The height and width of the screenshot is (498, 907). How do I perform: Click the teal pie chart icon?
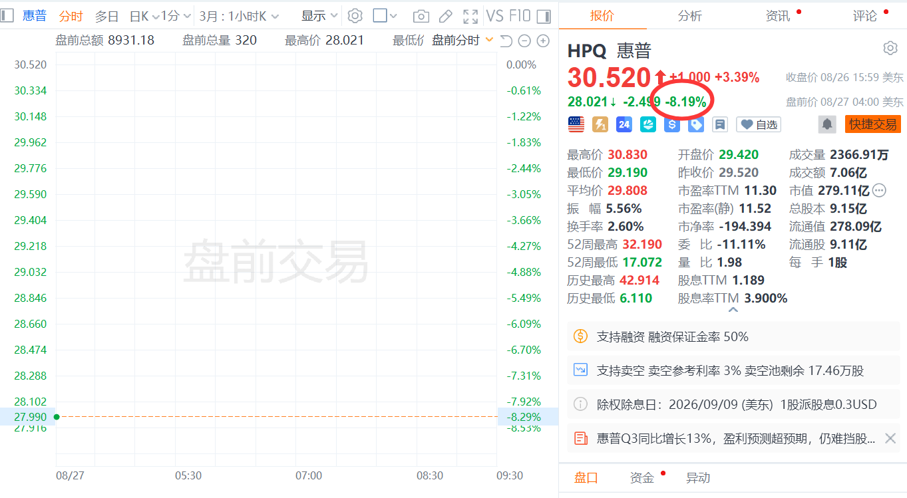tap(647, 124)
